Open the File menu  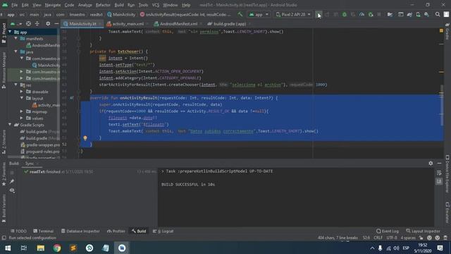tap(14, 5)
